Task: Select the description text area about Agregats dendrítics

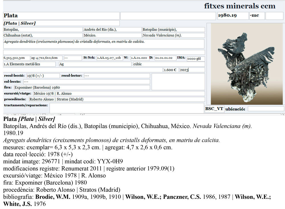Action: (103, 44)
